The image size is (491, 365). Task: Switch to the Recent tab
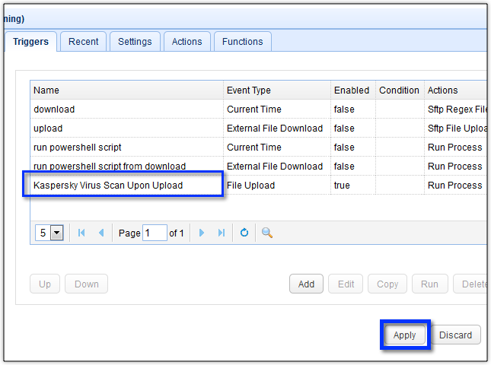pos(83,42)
